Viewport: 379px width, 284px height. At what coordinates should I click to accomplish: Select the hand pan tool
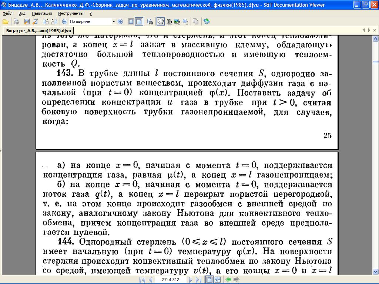[161, 21]
